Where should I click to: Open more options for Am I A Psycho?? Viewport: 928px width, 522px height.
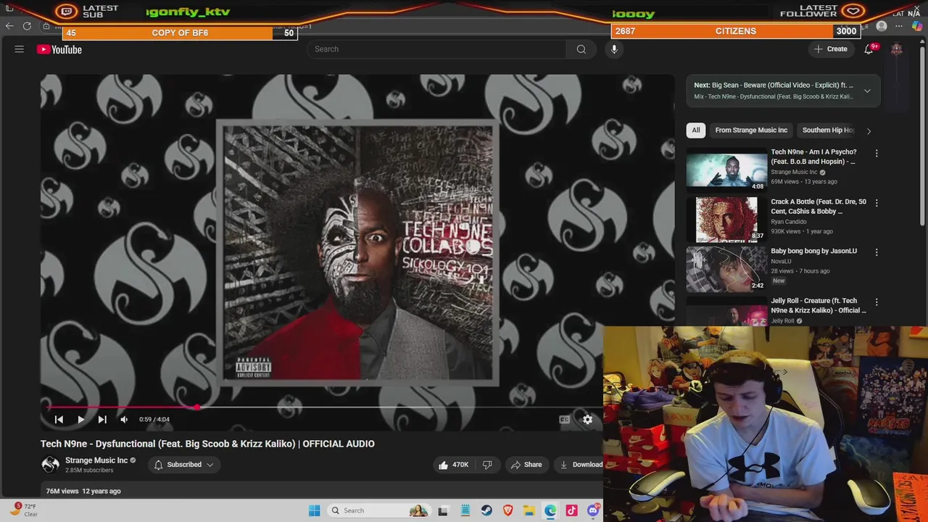tap(877, 154)
